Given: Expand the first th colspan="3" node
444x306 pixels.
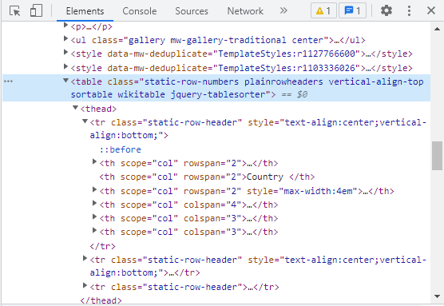Looking at the screenshot, I should (94, 217).
